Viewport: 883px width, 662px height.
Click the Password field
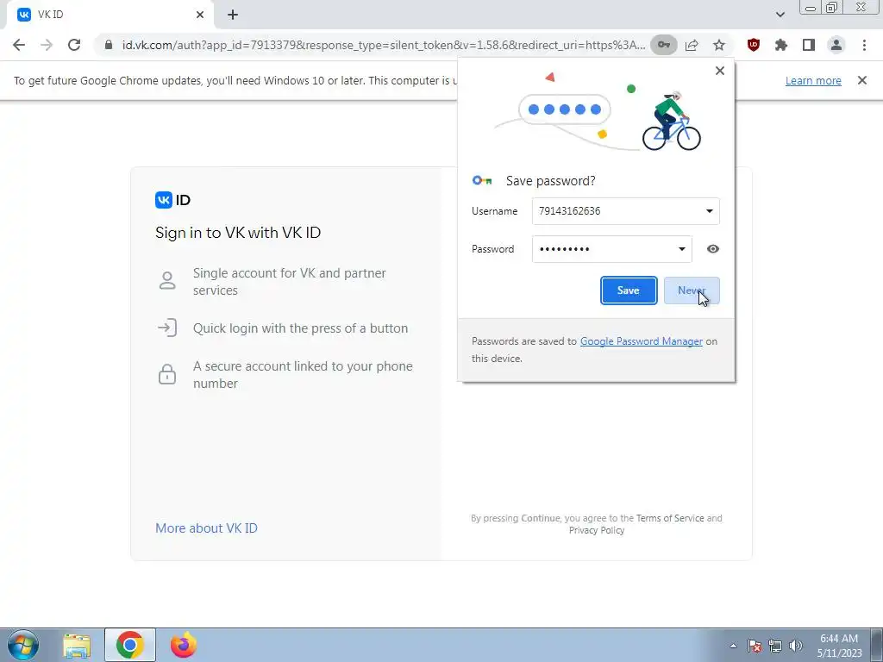pyautogui.click(x=611, y=249)
